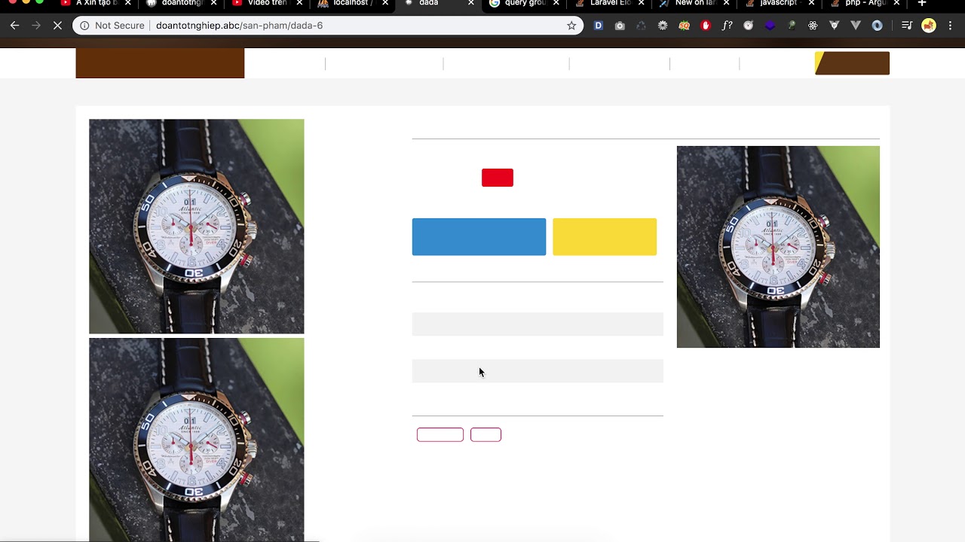Viewport: 965px width, 542px height.
Task: Open the green Vue devtools extension
Action: [835, 26]
